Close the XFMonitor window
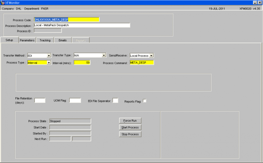The image size is (263, 163). (260, 3)
